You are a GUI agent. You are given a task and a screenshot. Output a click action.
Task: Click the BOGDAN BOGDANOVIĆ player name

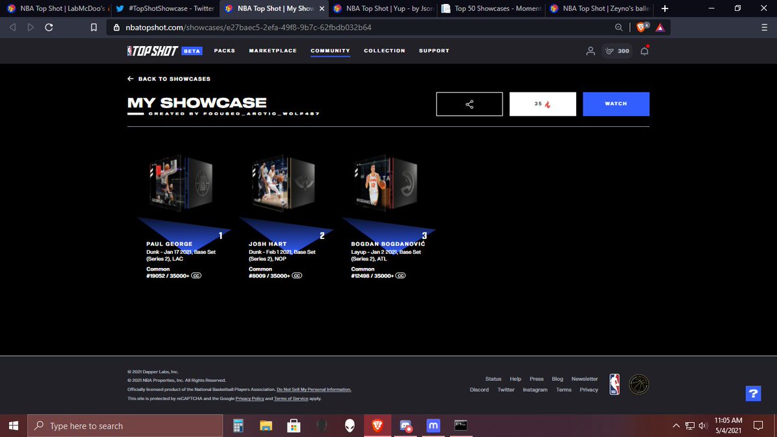388,244
